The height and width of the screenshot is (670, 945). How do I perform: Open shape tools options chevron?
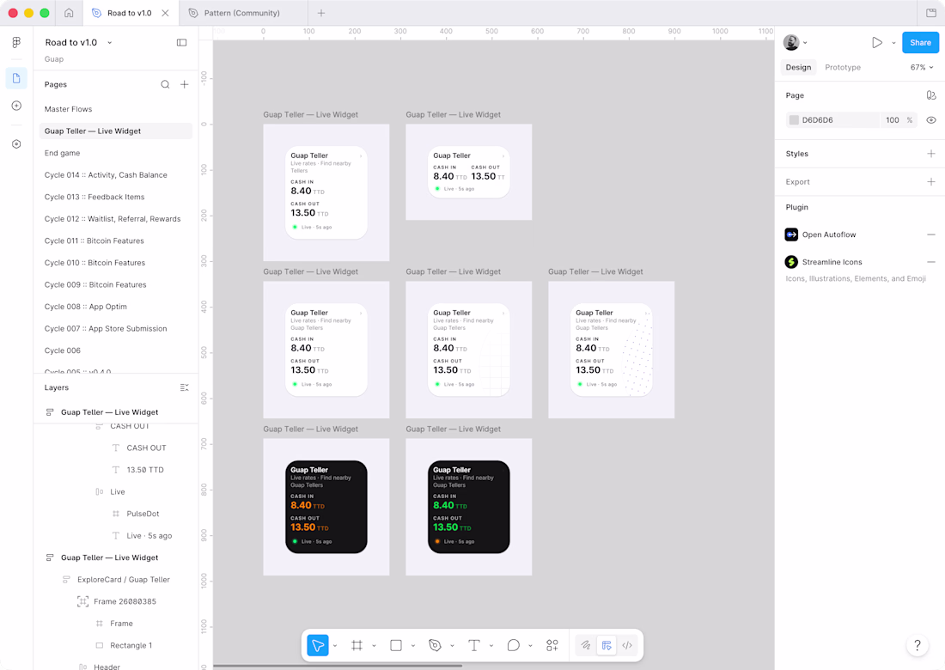tap(413, 645)
